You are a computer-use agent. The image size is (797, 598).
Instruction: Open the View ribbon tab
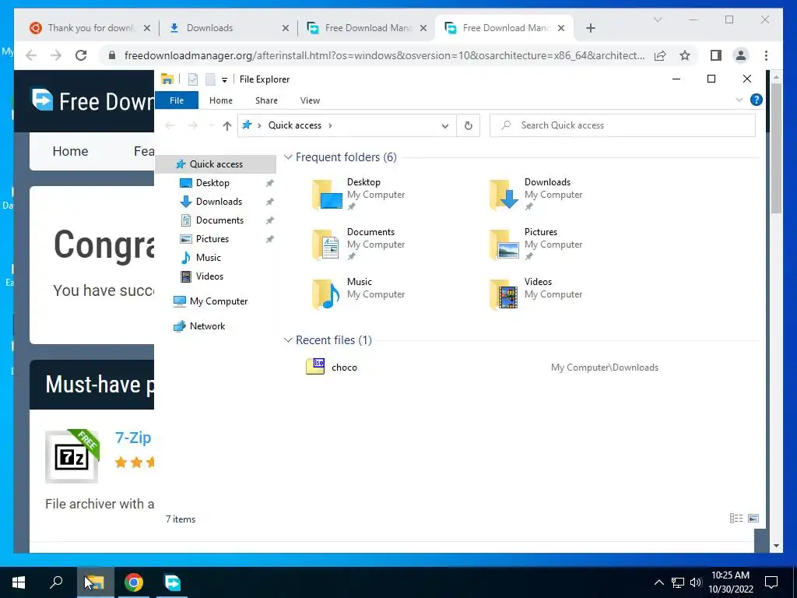pos(310,100)
